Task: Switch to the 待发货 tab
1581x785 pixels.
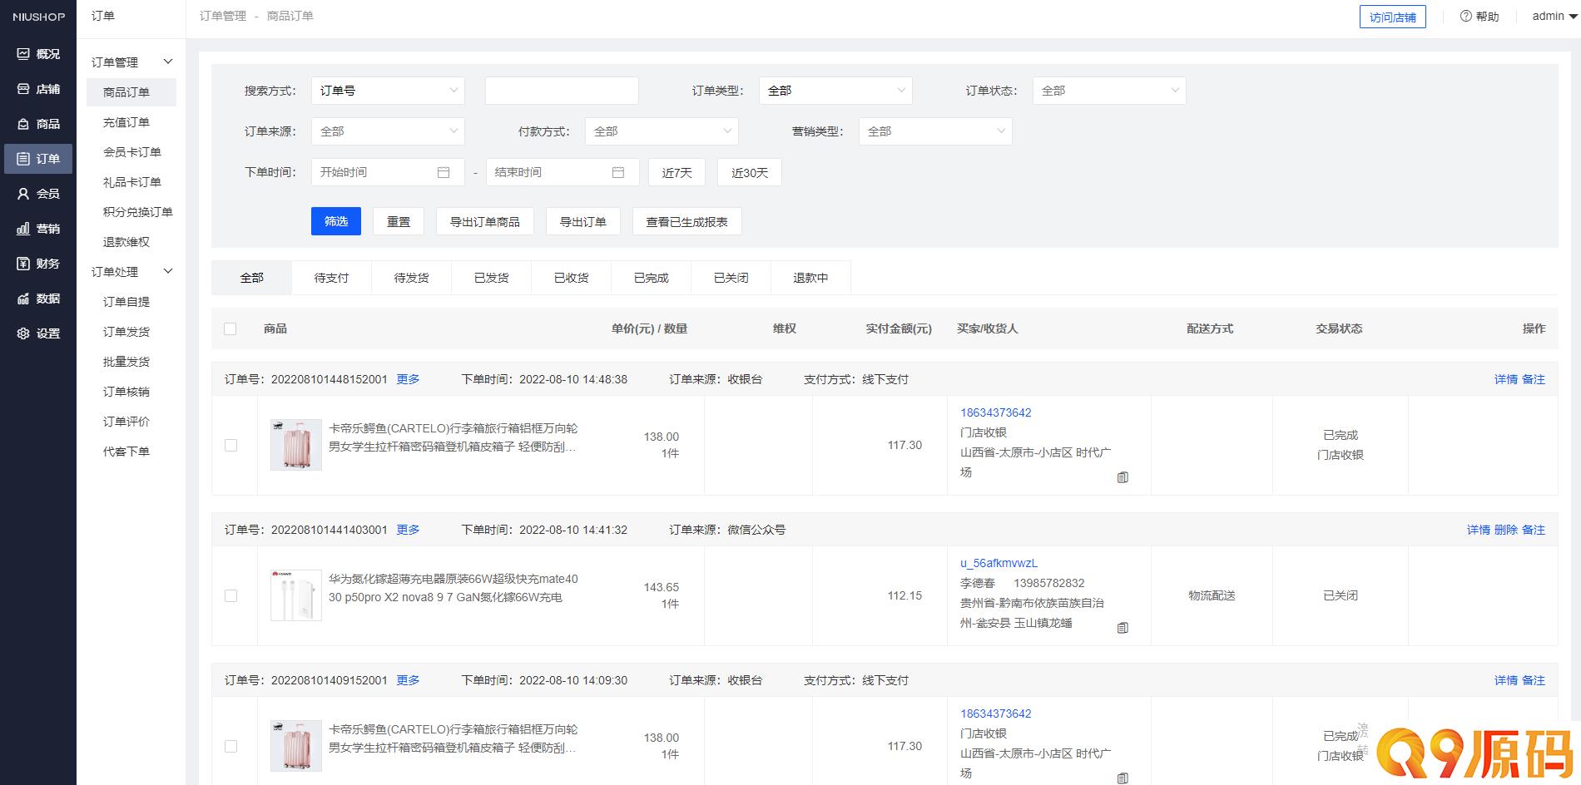Action: (x=411, y=278)
